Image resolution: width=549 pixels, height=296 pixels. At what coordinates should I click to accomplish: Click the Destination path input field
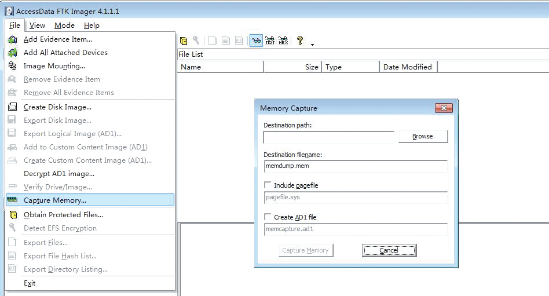point(329,137)
